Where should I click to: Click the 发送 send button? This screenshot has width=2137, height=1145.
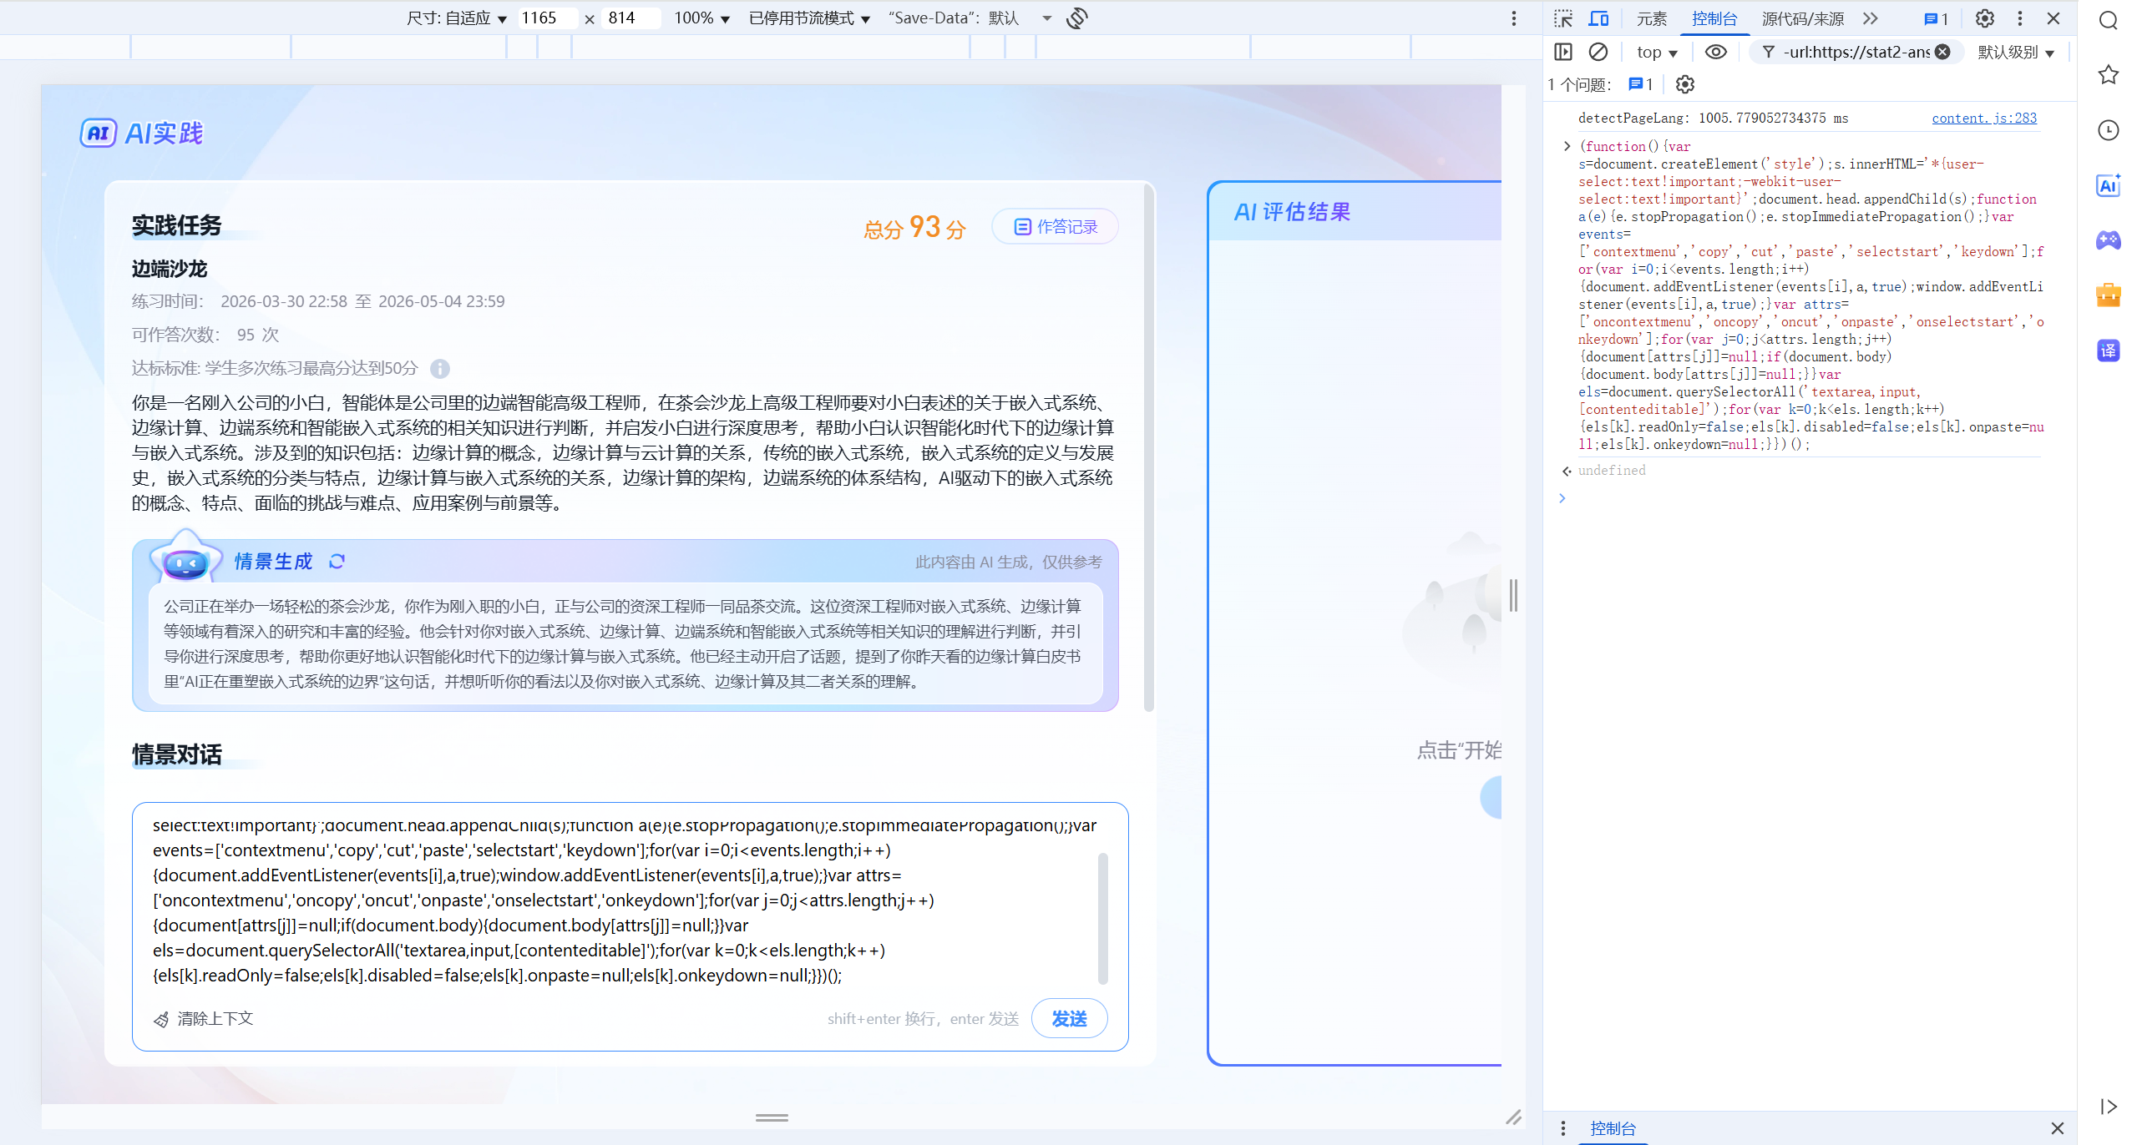click(1069, 1019)
